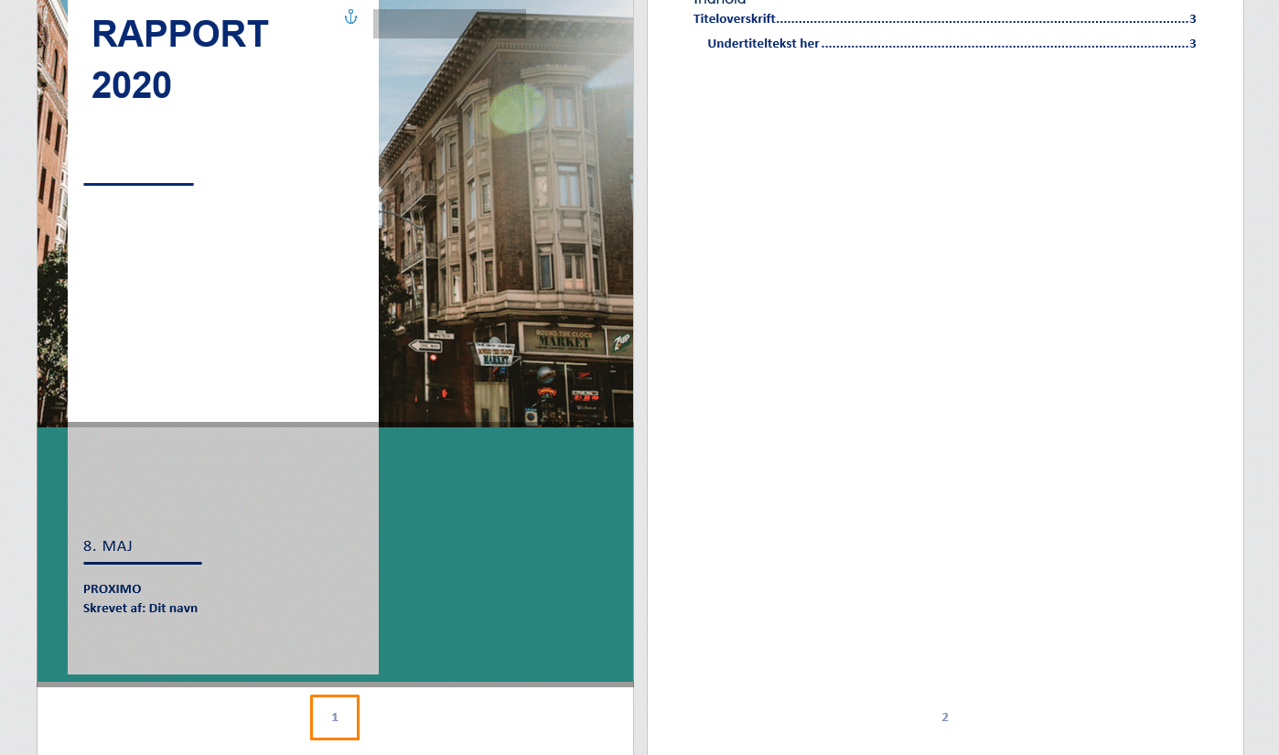Click page number 3 beside Titeloverskrift

1192,19
